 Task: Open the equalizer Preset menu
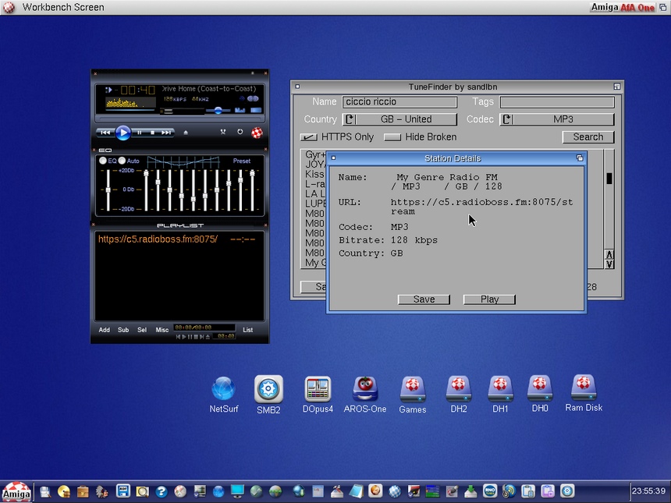(242, 161)
